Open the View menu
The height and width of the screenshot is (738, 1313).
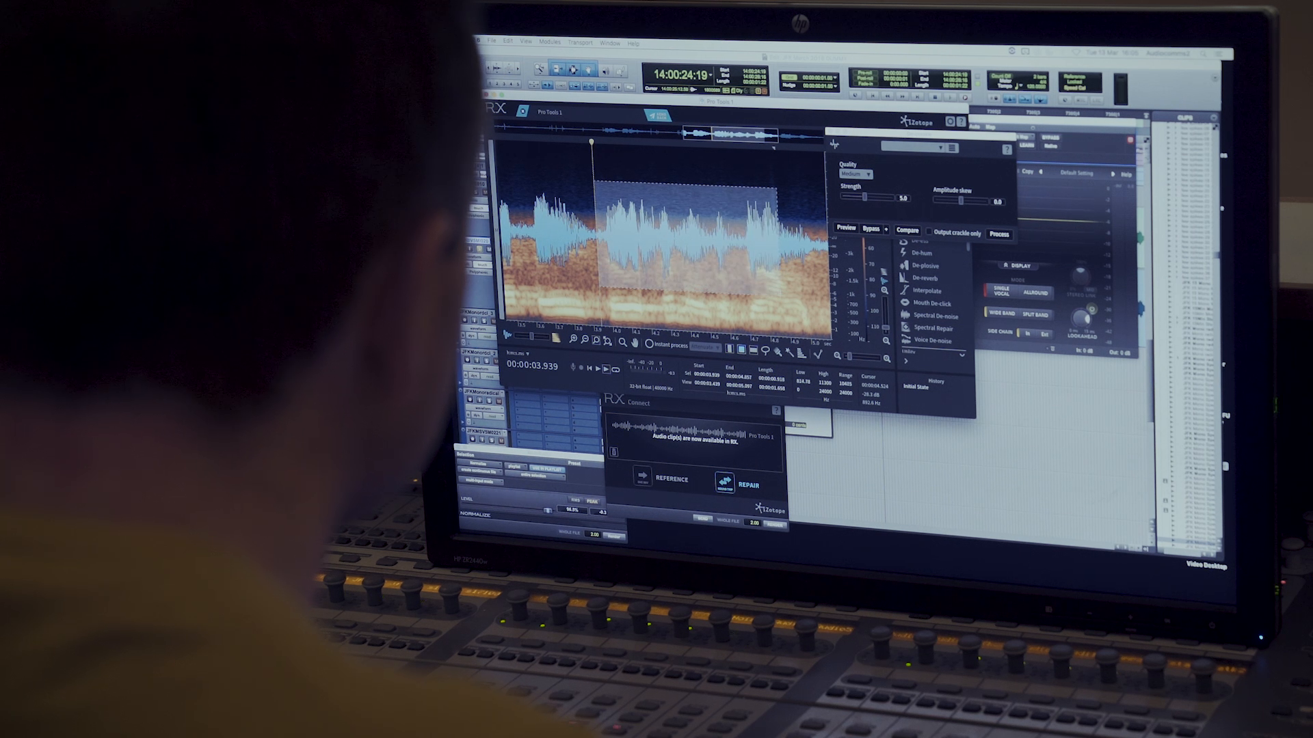(526, 41)
